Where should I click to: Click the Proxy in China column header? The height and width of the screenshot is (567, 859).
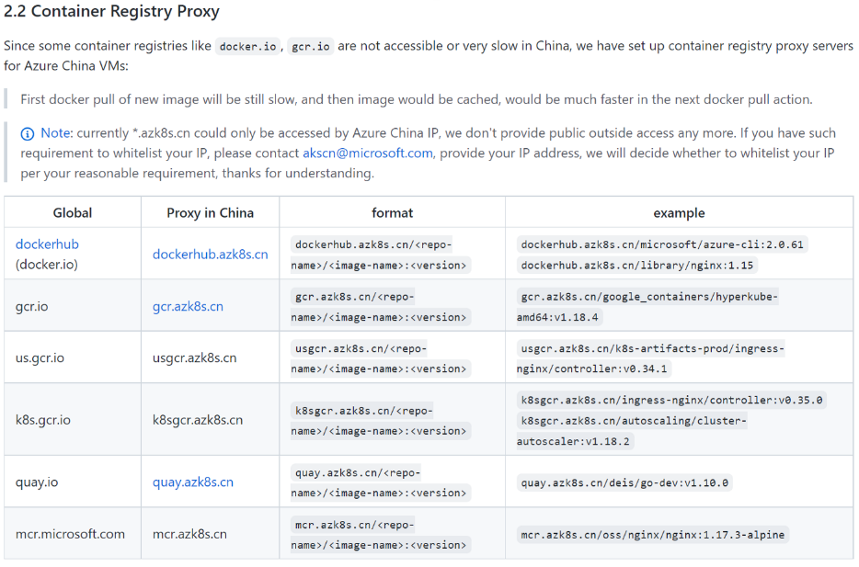pos(211,213)
